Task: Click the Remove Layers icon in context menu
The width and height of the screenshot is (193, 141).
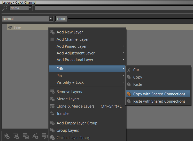Action: coord(52,92)
